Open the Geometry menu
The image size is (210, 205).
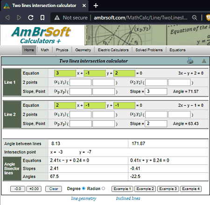[x=83, y=50]
